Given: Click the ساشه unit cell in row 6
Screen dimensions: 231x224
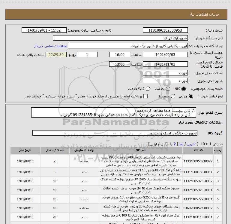Looking at the screenshot, I should (x=84, y=208).
